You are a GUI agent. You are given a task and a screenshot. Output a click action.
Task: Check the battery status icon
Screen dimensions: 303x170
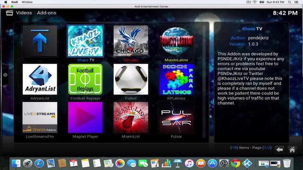262,2
